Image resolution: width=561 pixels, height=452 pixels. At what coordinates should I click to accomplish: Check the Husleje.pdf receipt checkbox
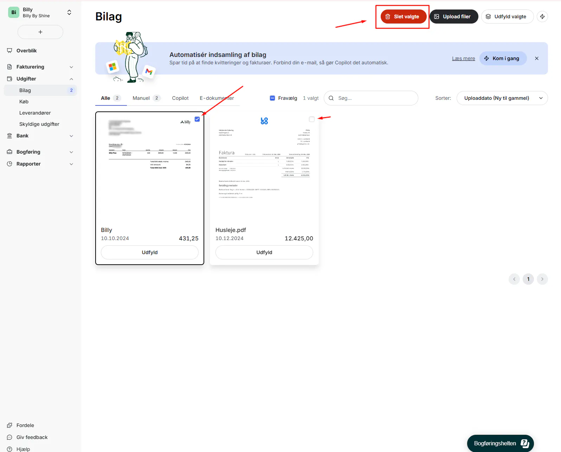[x=312, y=119]
